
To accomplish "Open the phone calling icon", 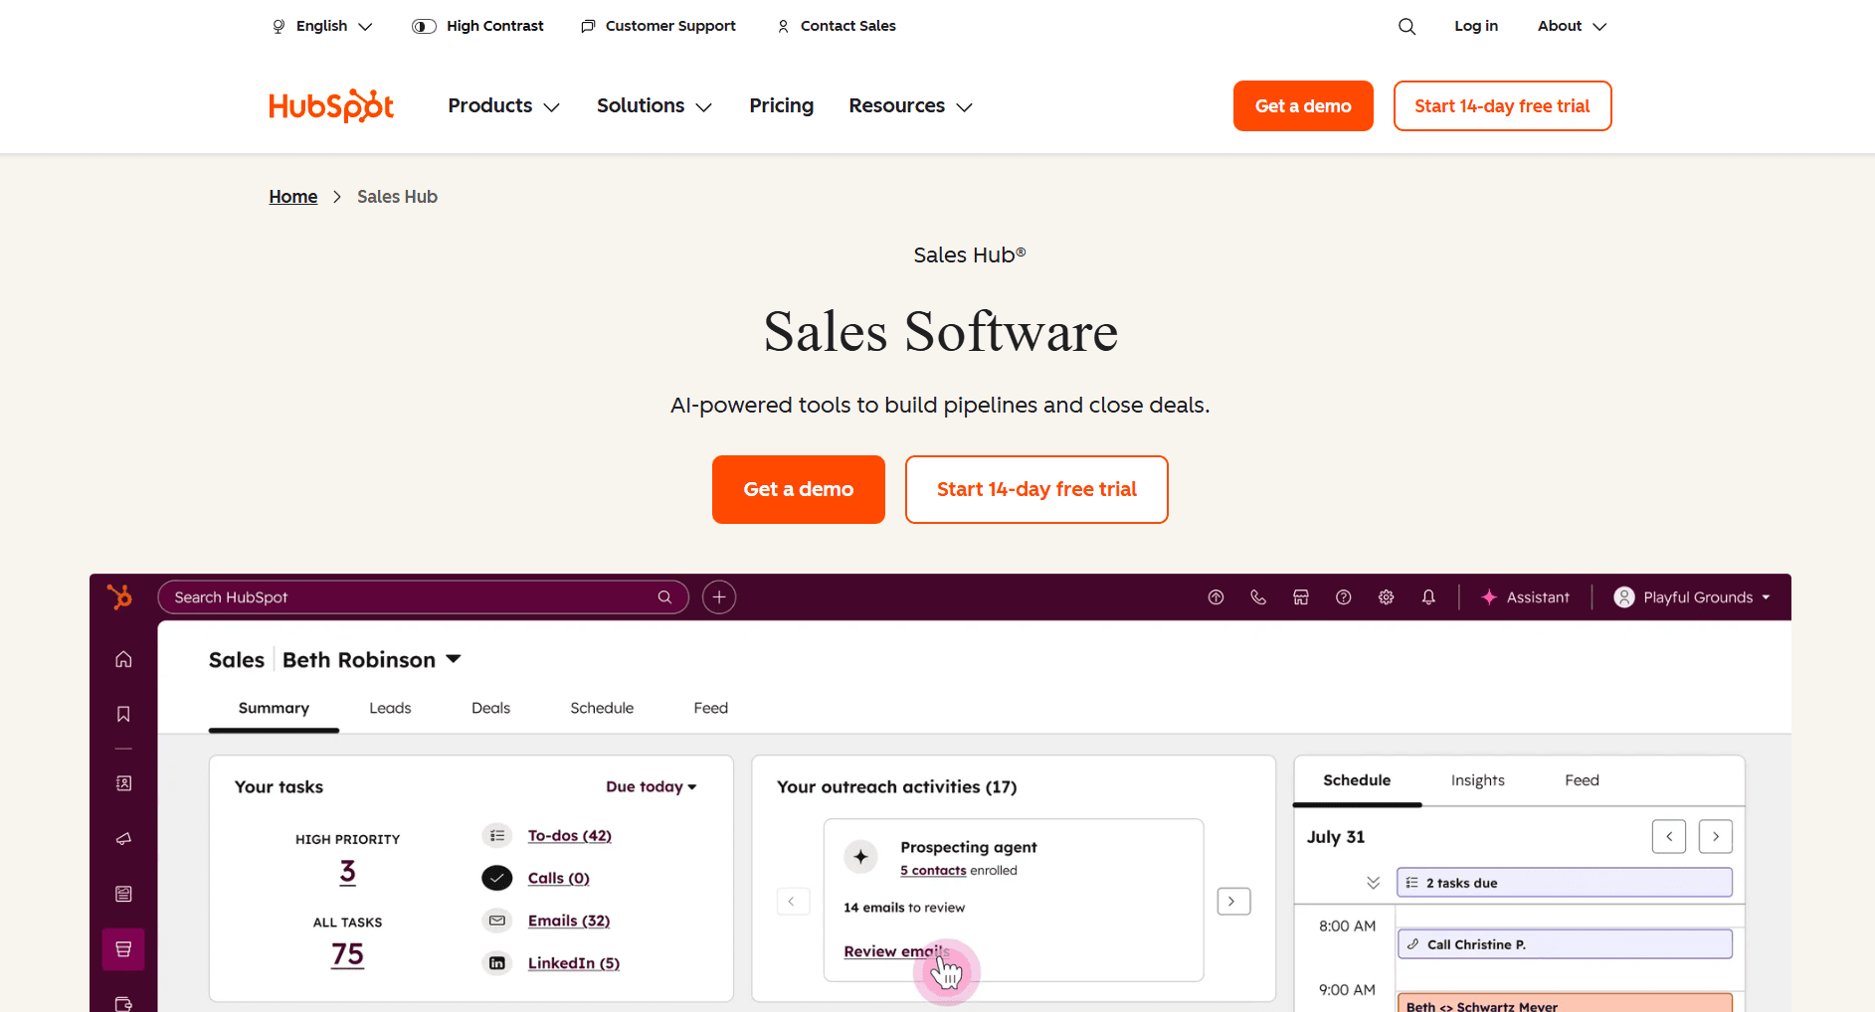I will point(1258,597).
